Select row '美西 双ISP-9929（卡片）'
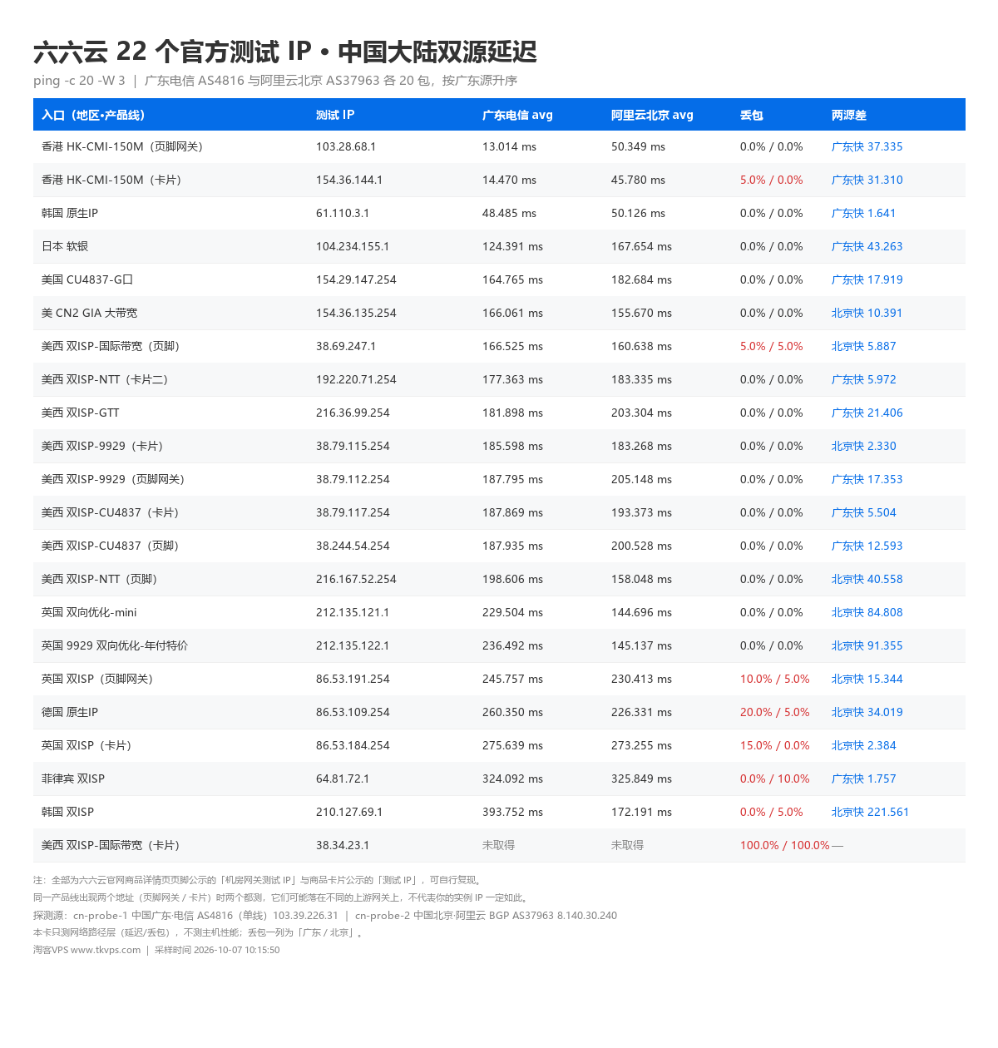 click(499, 446)
